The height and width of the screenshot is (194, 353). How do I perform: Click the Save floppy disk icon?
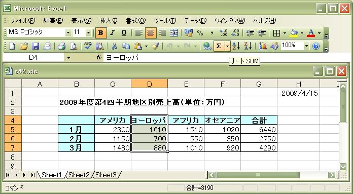(x=36, y=46)
